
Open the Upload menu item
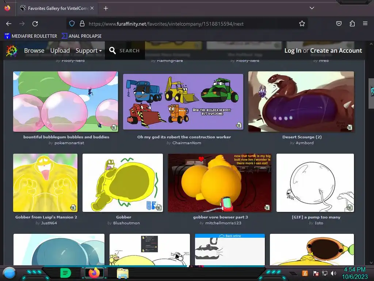[x=60, y=50]
